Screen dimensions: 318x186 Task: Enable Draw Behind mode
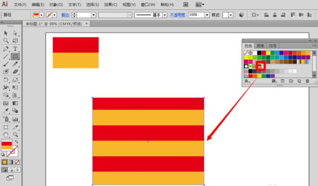tap(11, 170)
